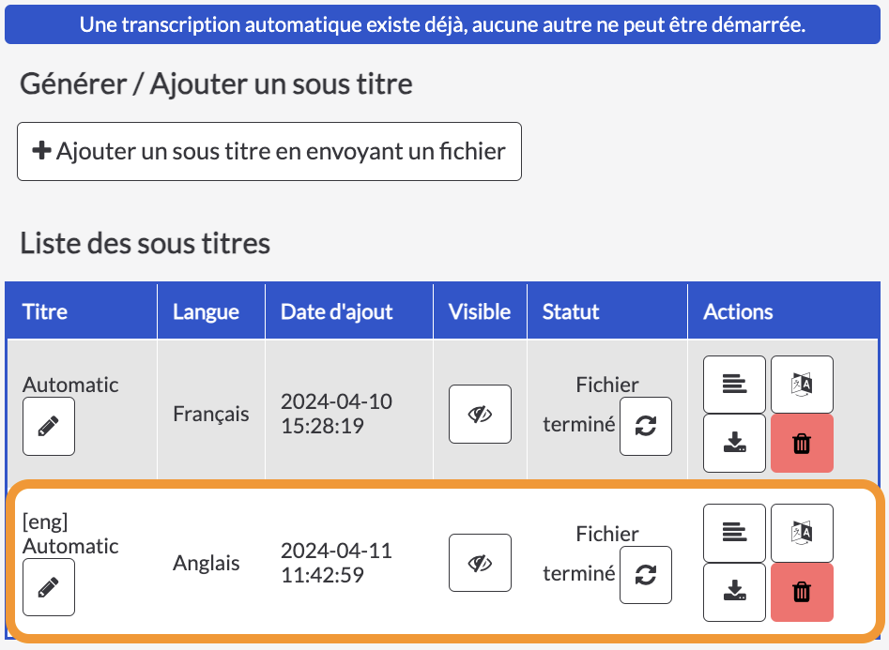Viewport: 889px width, 650px height.
Task: Translate the Français subtitle
Action: (802, 385)
